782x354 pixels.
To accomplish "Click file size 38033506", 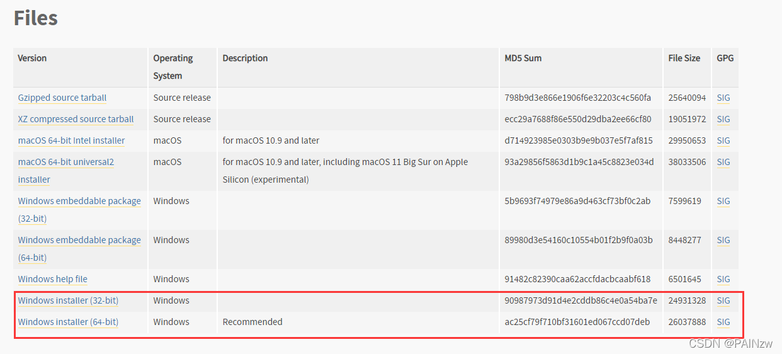I will tap(687, 162).
